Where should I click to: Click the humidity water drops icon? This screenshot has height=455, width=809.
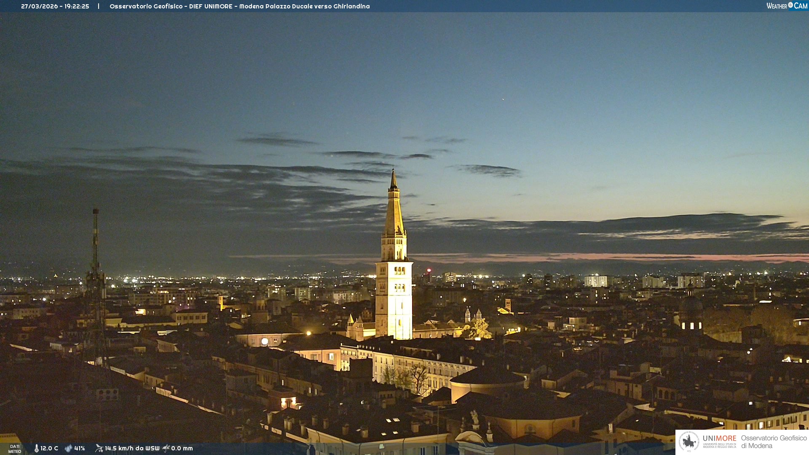pyautogui.click(x=68, y=448)
